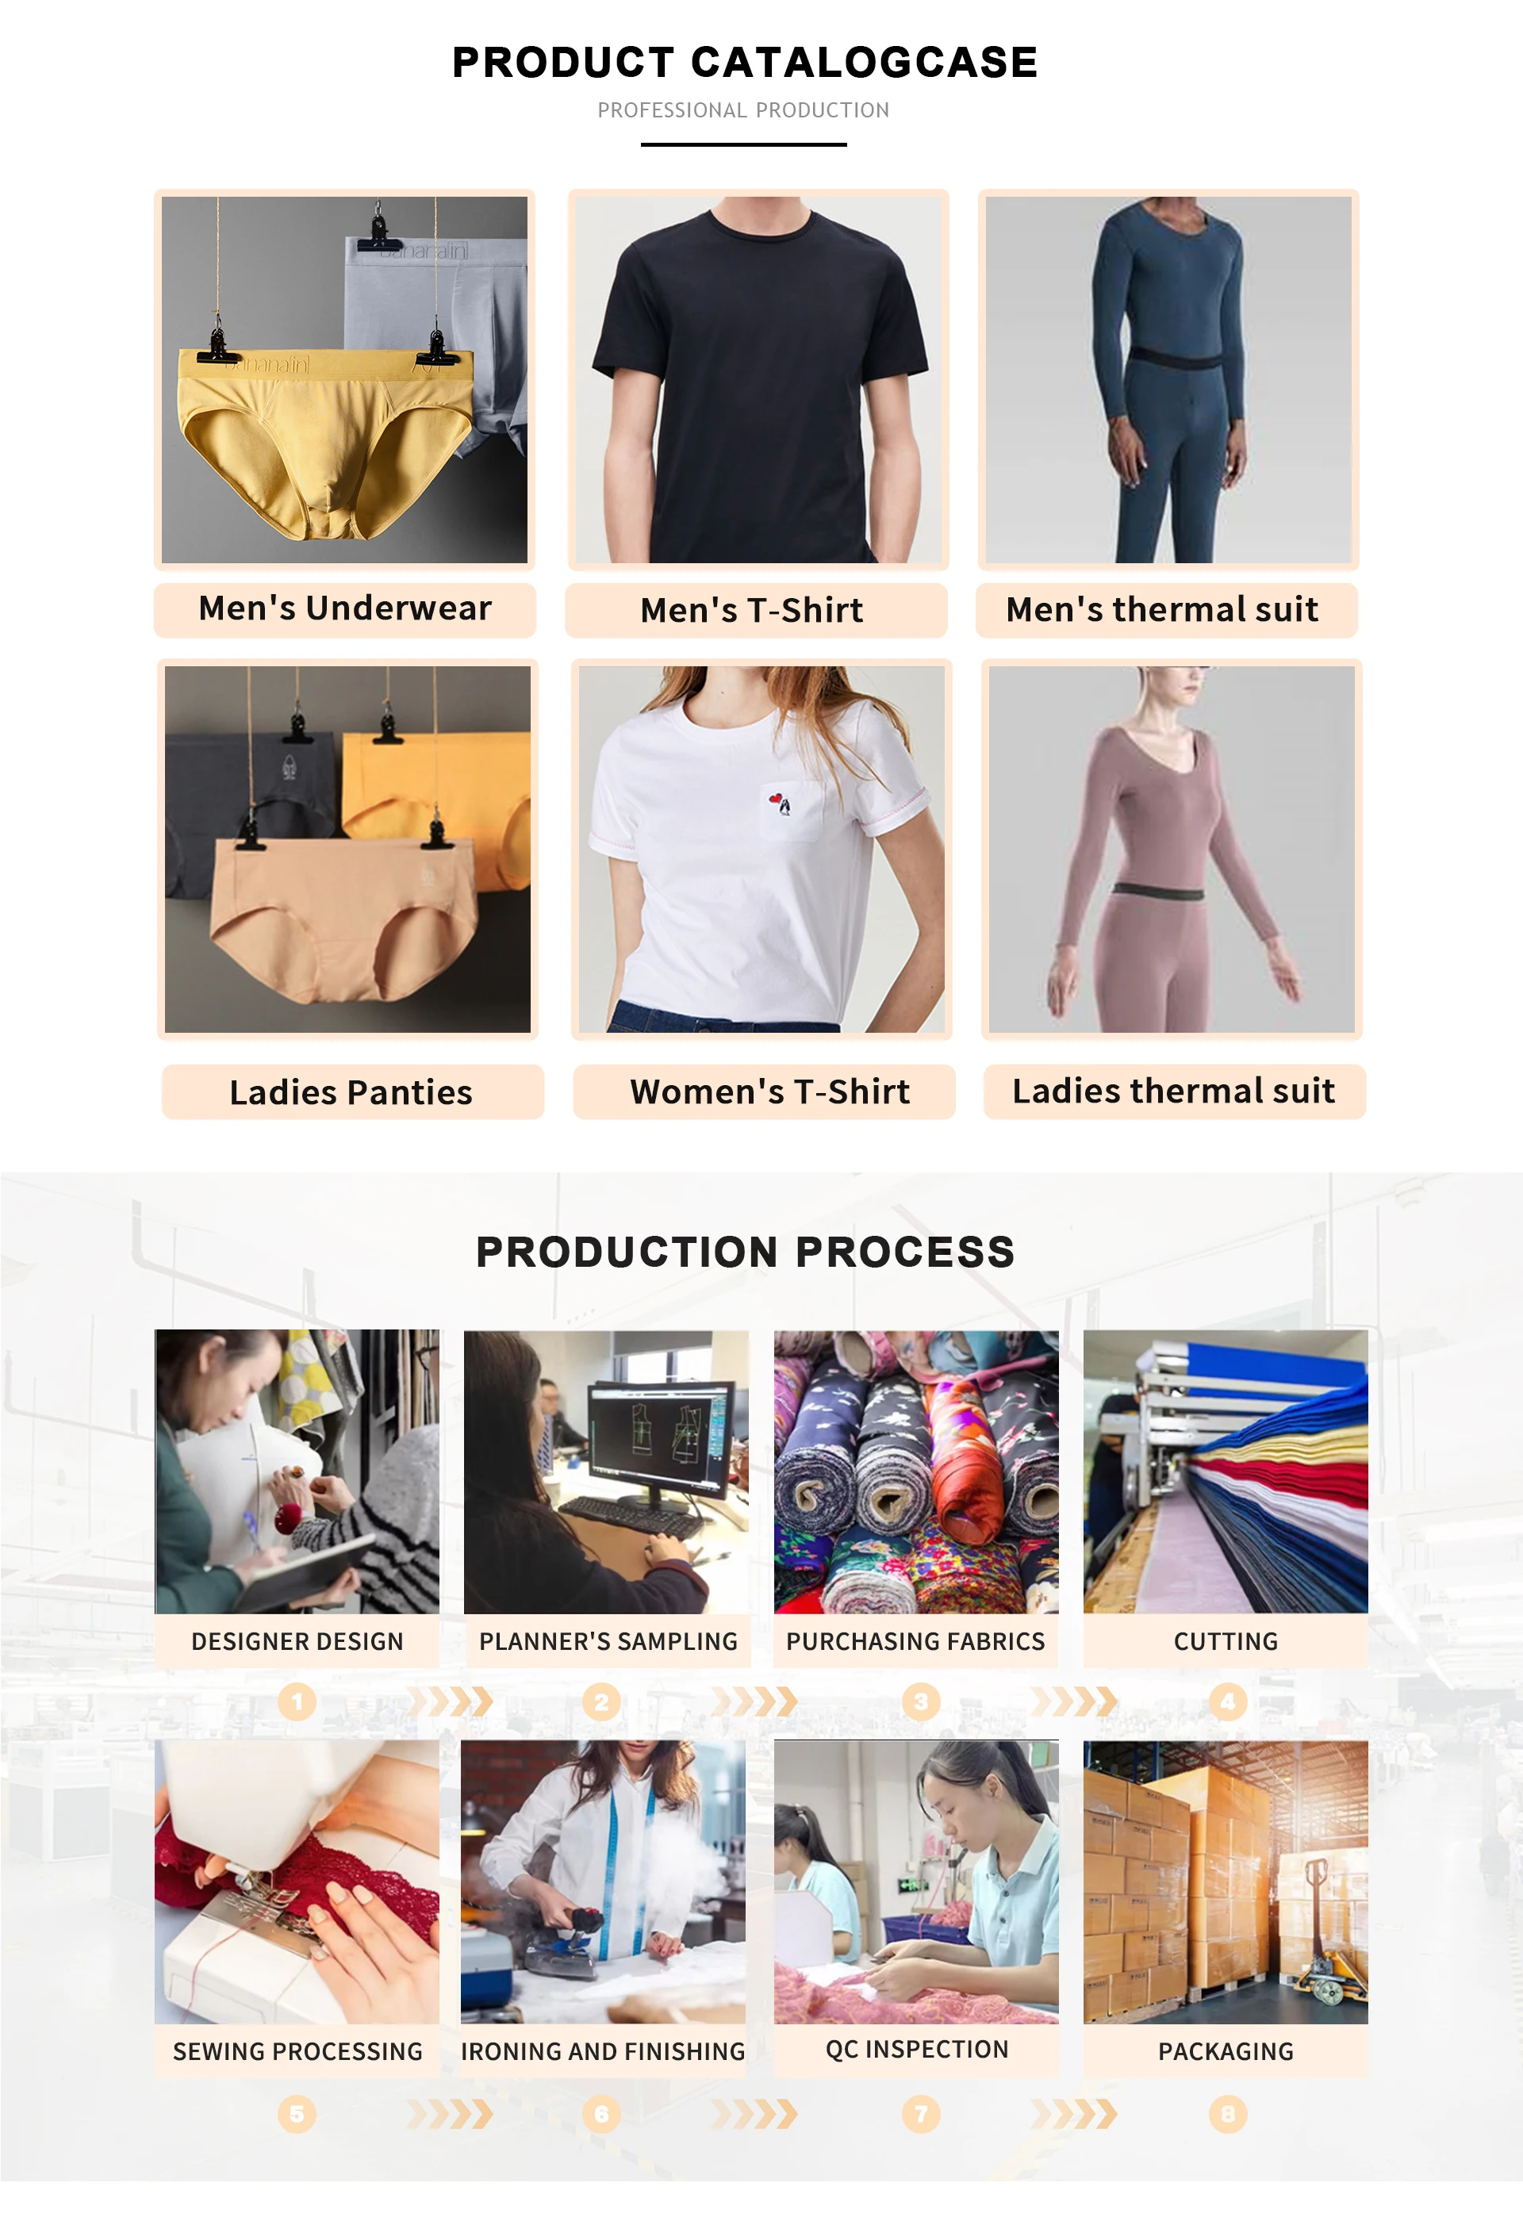The width and height of the screenshot is (1523, 2225).
Task: Open the Purchasing Fabrics image
Action: (x=916, y=1471)
